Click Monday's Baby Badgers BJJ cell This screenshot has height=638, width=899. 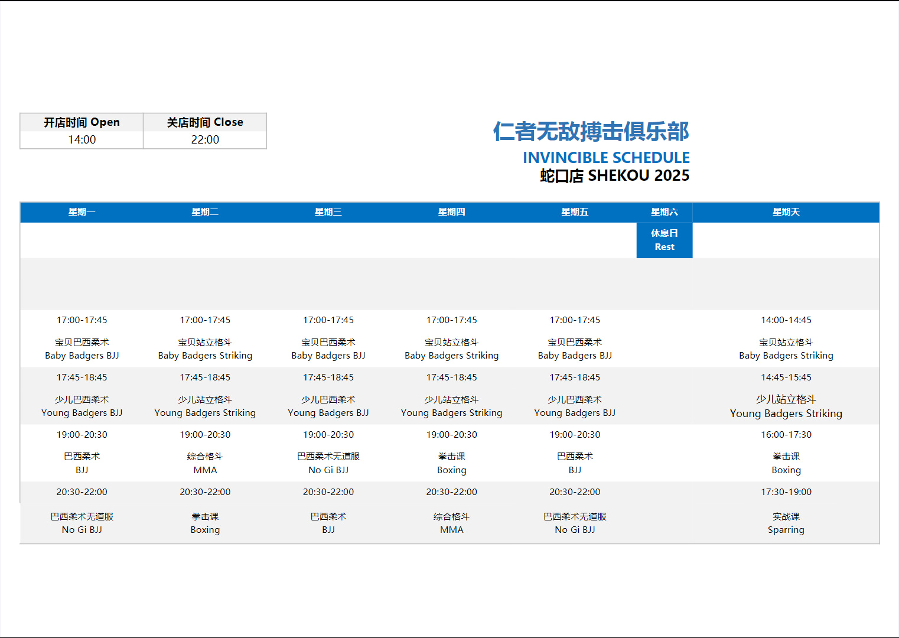[82, 349]
